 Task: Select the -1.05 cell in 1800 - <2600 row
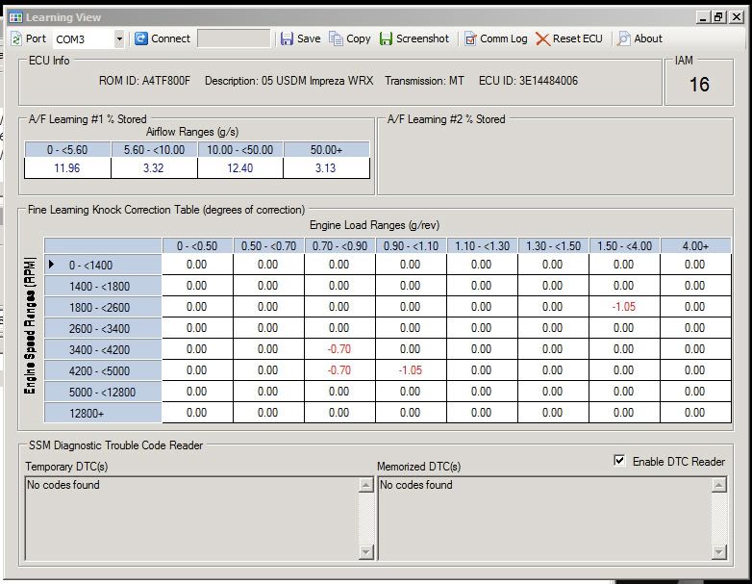click(624, 307)
